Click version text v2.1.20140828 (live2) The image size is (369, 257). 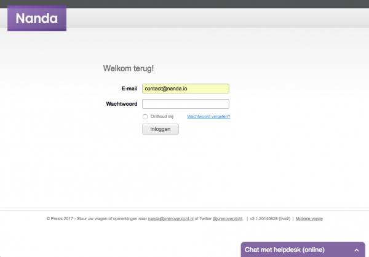coord(270,219)
